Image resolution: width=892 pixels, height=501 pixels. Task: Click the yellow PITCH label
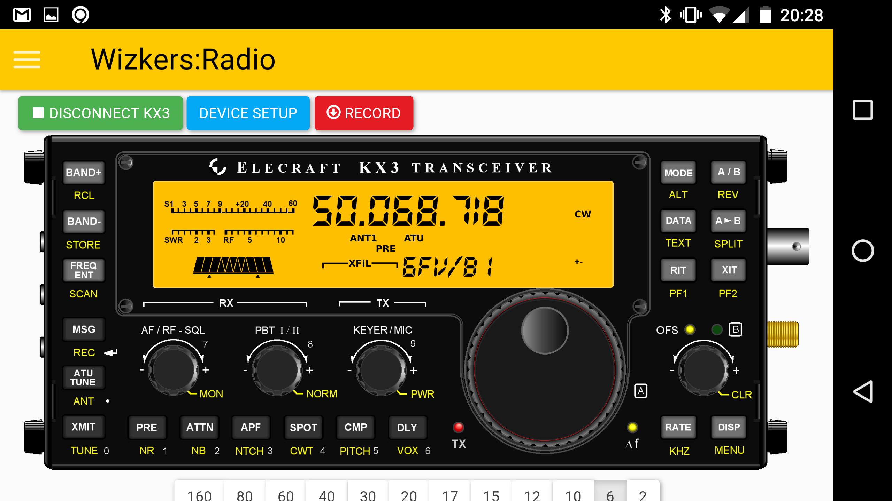point(355,451)
